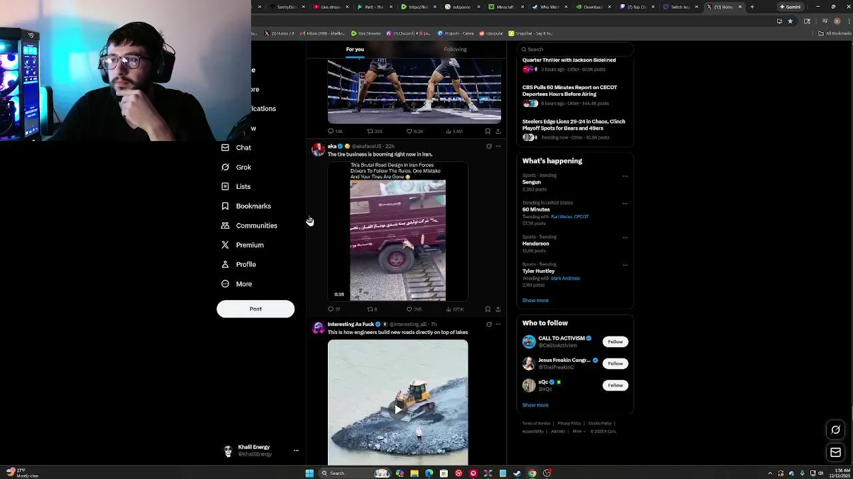Bookmark this page with the star icon

(x=790, y=21)
